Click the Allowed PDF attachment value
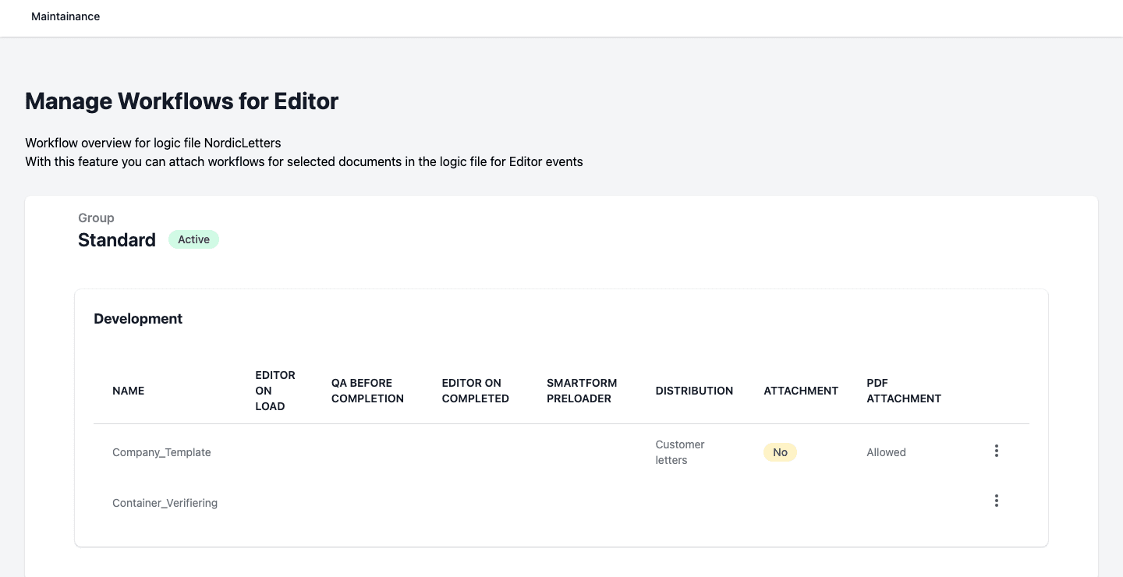Screen dimensions: 1123x577 (x=886, y=452)
